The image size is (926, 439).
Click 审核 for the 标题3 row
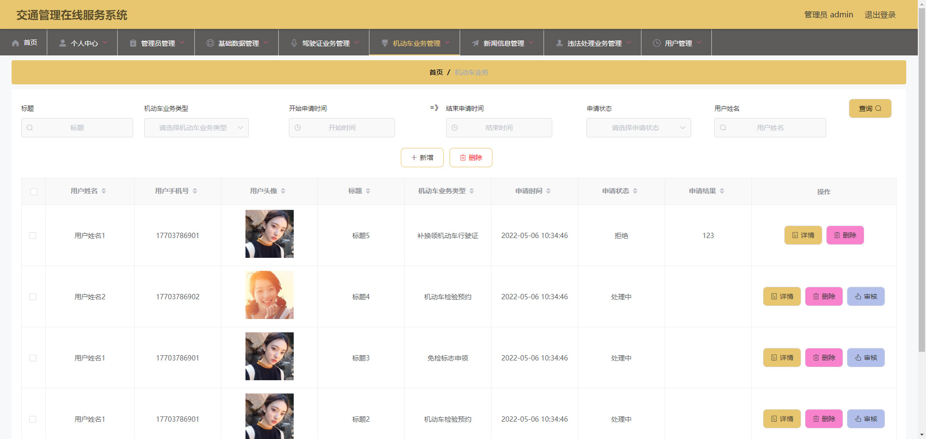coord(866,358)
